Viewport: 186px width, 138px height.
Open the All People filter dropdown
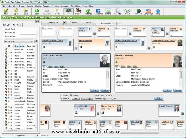pyautogui.click(x=19, y=41)
